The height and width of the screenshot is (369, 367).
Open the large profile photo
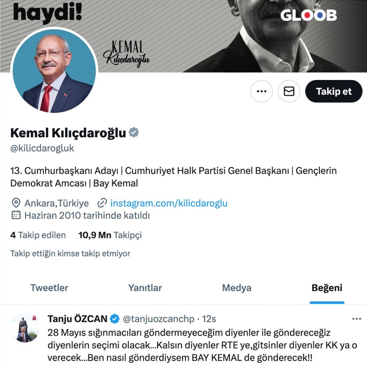point(54,71)
